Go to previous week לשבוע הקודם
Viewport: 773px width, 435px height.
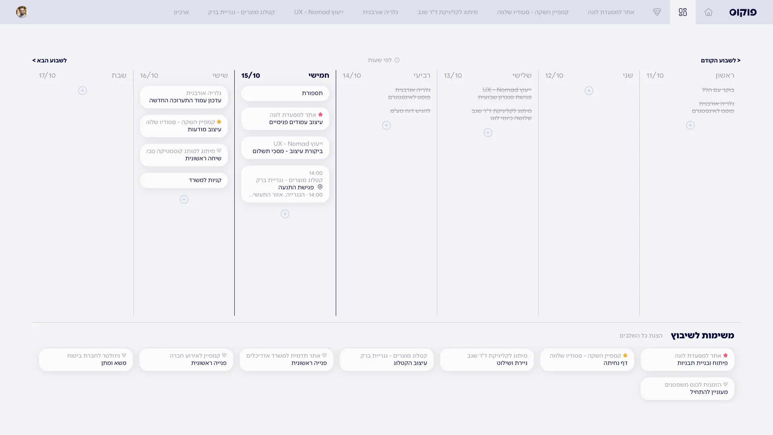(x=721, y=60)
